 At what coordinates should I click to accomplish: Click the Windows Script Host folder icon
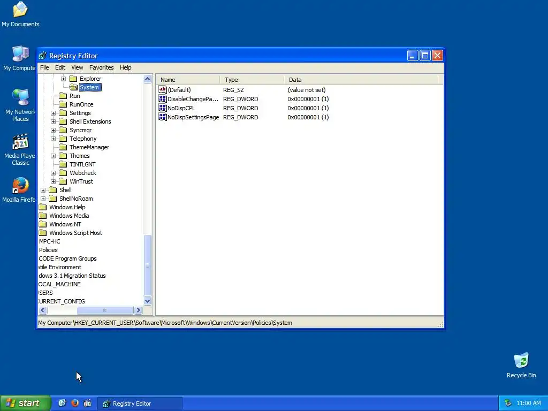[43, 233]
